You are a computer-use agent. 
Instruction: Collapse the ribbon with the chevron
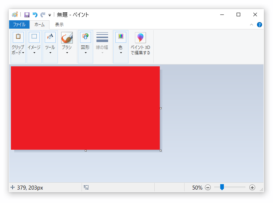pos(252,25)
